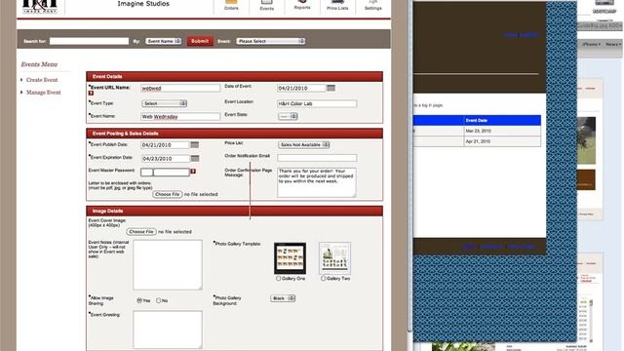Click the help icon beside Event Master Password
This screenshot has height=351, width=624.
[193, 172]
